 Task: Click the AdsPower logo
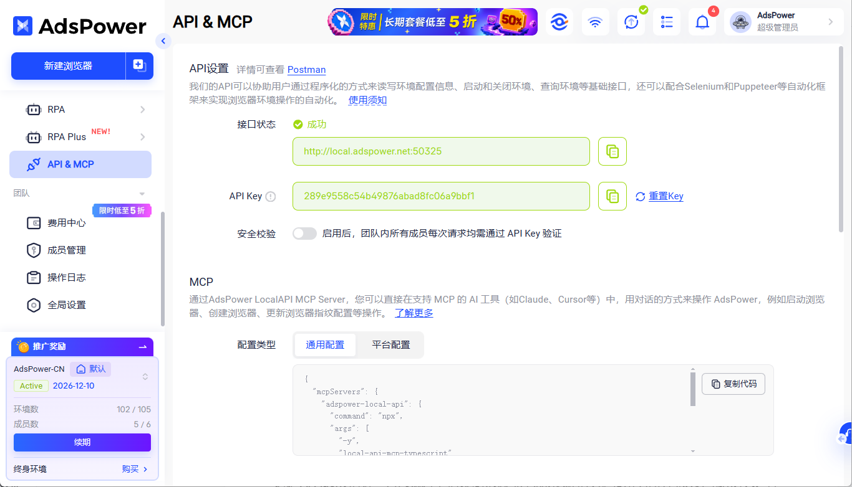pos(80,26)
